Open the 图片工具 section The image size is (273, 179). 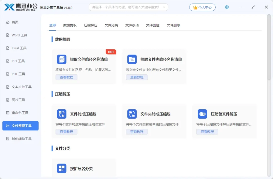(17, 100)
